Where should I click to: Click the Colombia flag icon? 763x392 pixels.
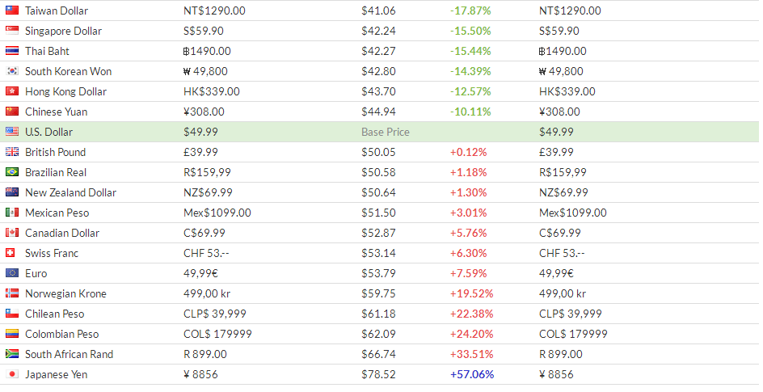(12, 334)
